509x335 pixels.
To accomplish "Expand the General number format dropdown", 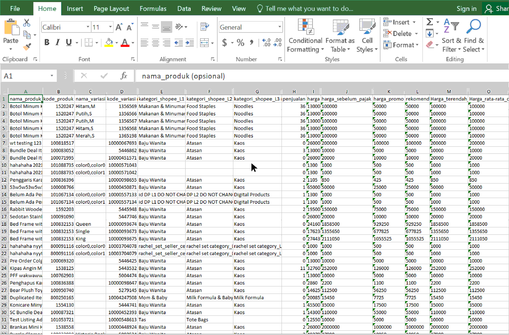I will click(280, 27).
